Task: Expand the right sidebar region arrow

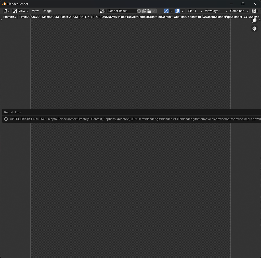Action: tap(260, 20)
